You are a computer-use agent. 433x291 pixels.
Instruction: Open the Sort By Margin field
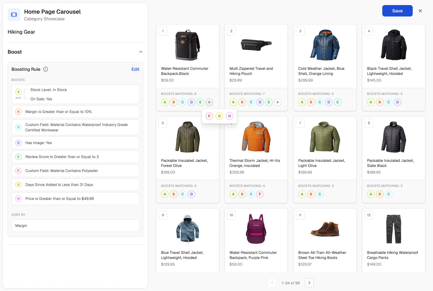(75, 226)
